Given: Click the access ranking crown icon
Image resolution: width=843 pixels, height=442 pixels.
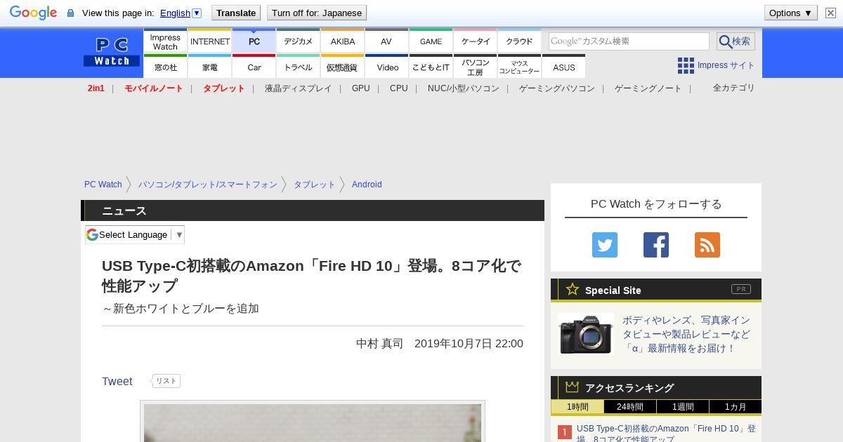Looking at the screenshot, I should click(x=572, y=387).
